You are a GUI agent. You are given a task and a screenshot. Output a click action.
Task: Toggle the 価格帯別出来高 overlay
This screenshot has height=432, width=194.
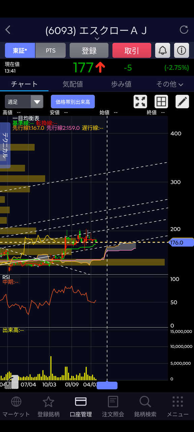pyautogui.click(x=73, y=102)
